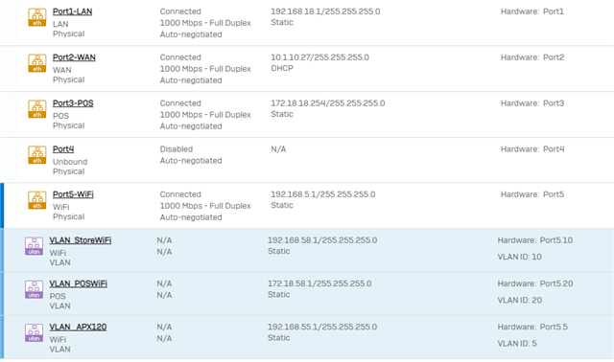Click the Port5-WiFi ethernet icon
Screen dimensions: 614x362
[36, 200]
